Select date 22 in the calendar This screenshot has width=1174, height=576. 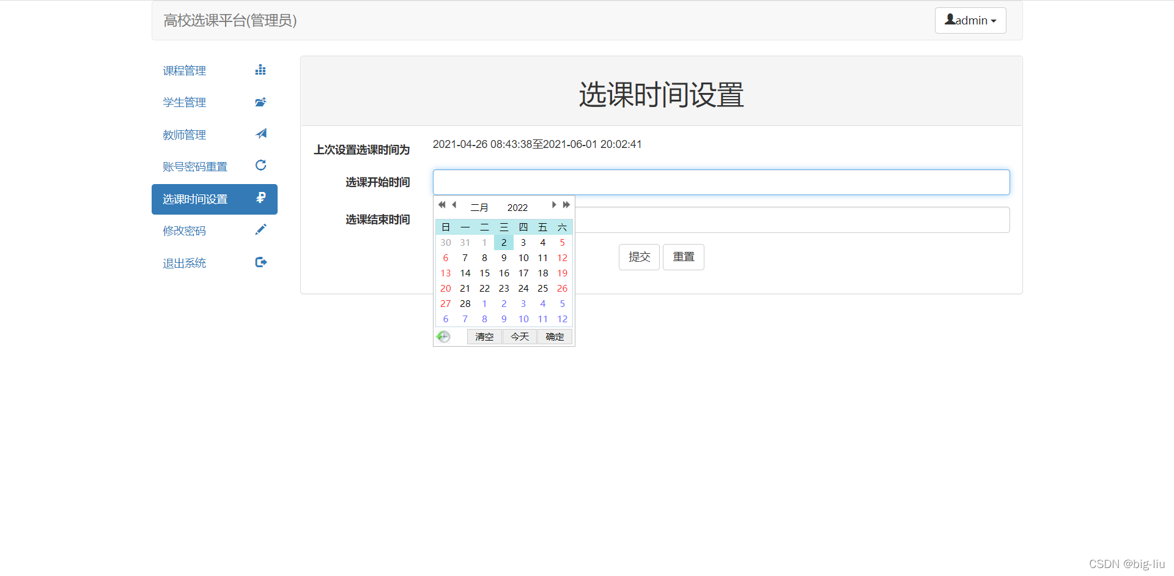click(x=484, y=289)
